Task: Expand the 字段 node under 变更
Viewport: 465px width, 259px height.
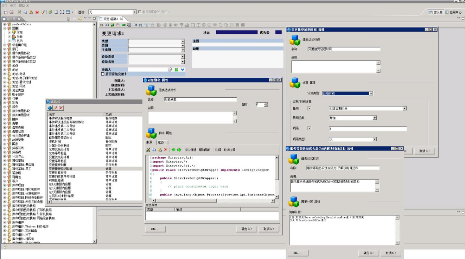Action: (9, 32)
